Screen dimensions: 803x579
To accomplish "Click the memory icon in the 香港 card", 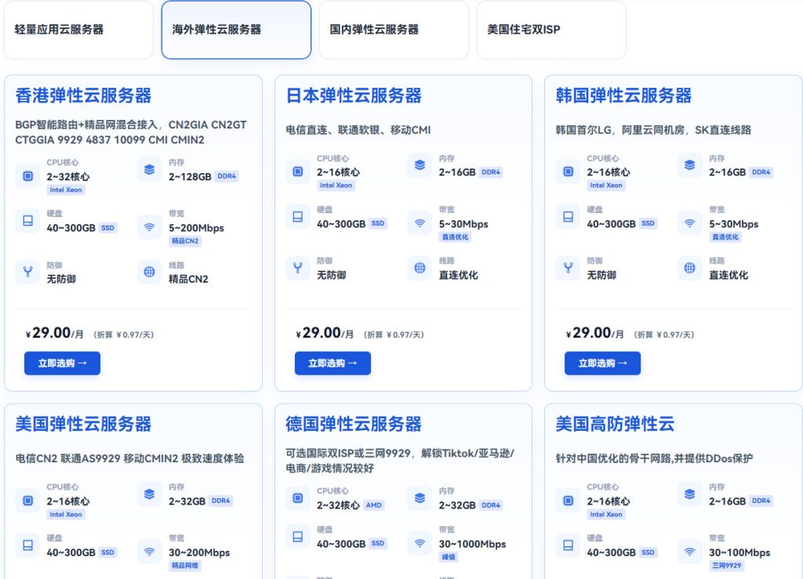I will (150, 169).
